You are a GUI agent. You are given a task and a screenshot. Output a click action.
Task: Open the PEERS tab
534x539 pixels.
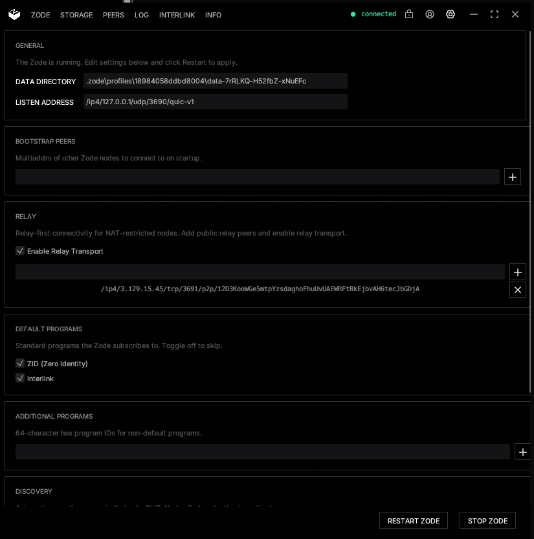[113, 15]
